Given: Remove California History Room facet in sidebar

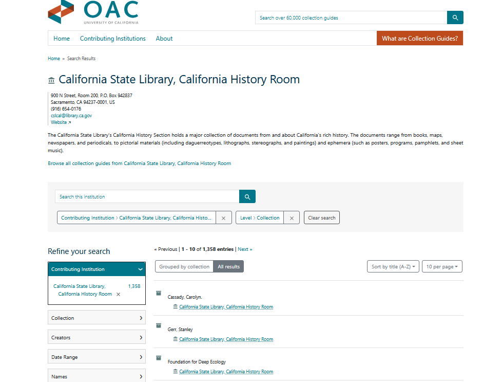Looking at the screenshot, I should coord(118,294).
